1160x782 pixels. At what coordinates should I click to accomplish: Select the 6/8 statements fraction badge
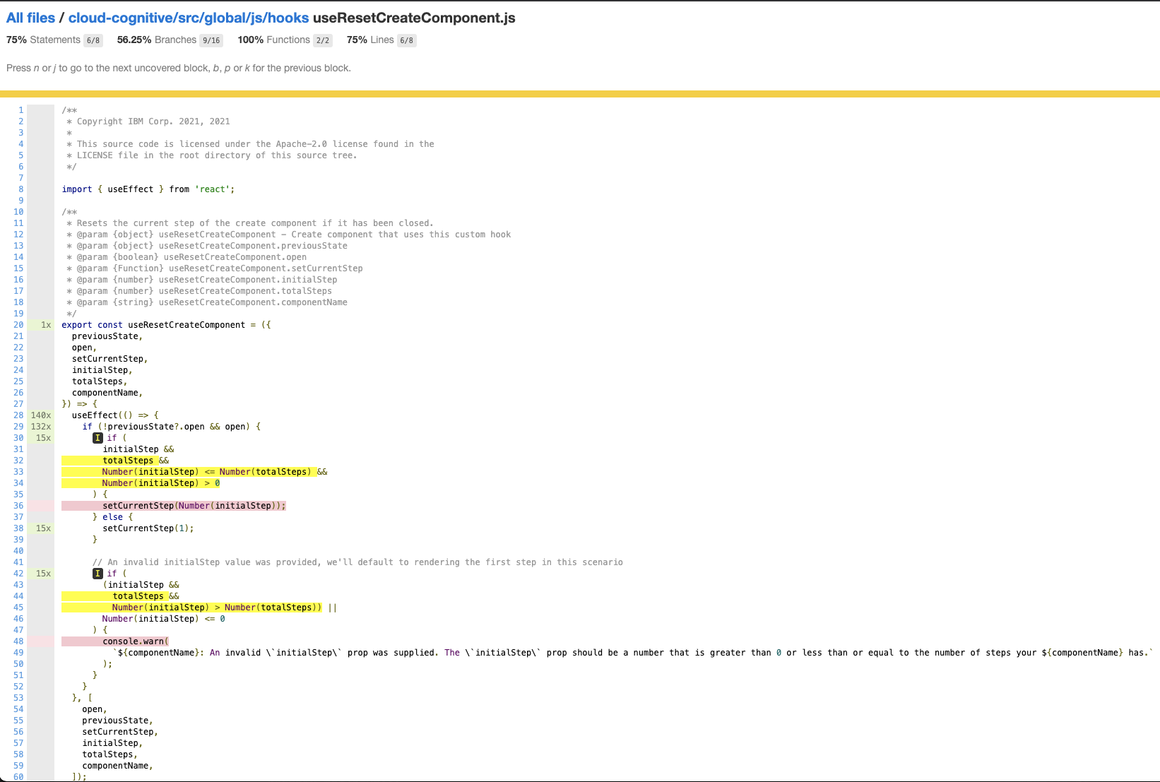pos(93,40)
